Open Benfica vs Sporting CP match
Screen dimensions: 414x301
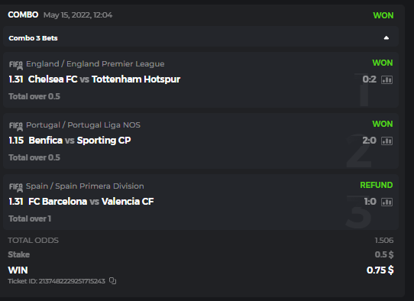pyautogui.click(x=79, y=141)
